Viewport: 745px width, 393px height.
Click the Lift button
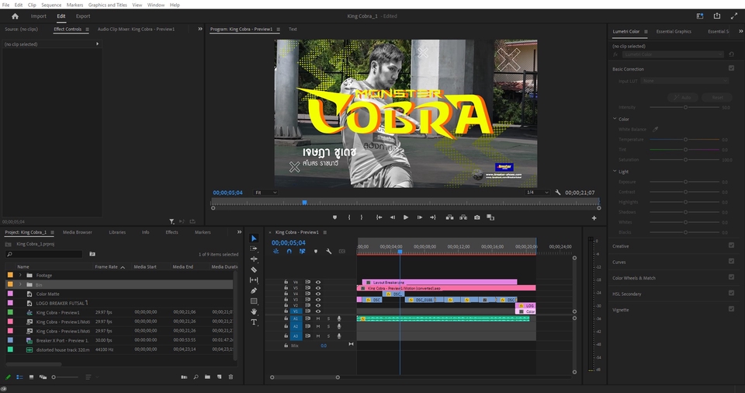pos(449,217)
